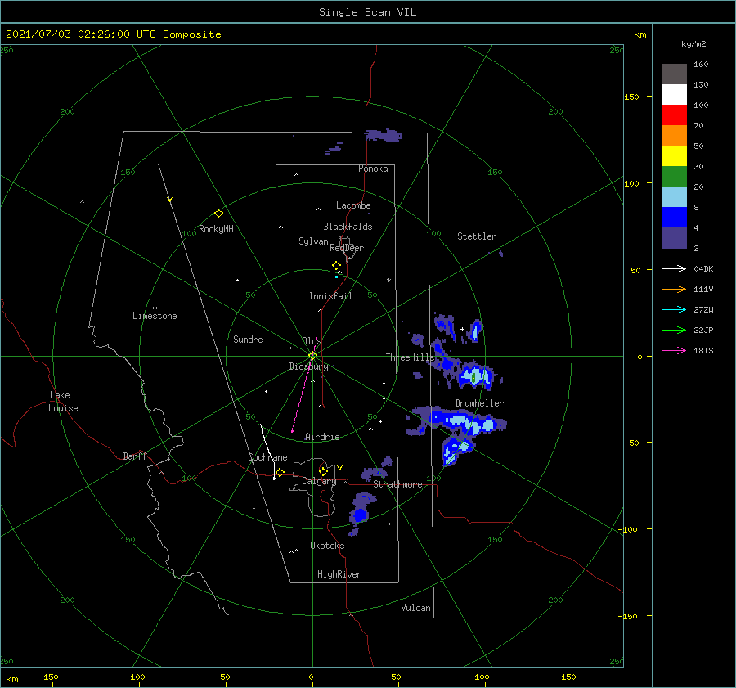Screen dimensions: 736x688
Task: Click the Didsbury label
Action: (308, 366)
